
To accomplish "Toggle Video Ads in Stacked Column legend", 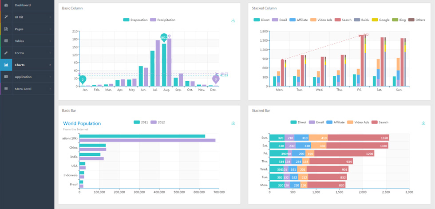I will click(x=321, y=20).
